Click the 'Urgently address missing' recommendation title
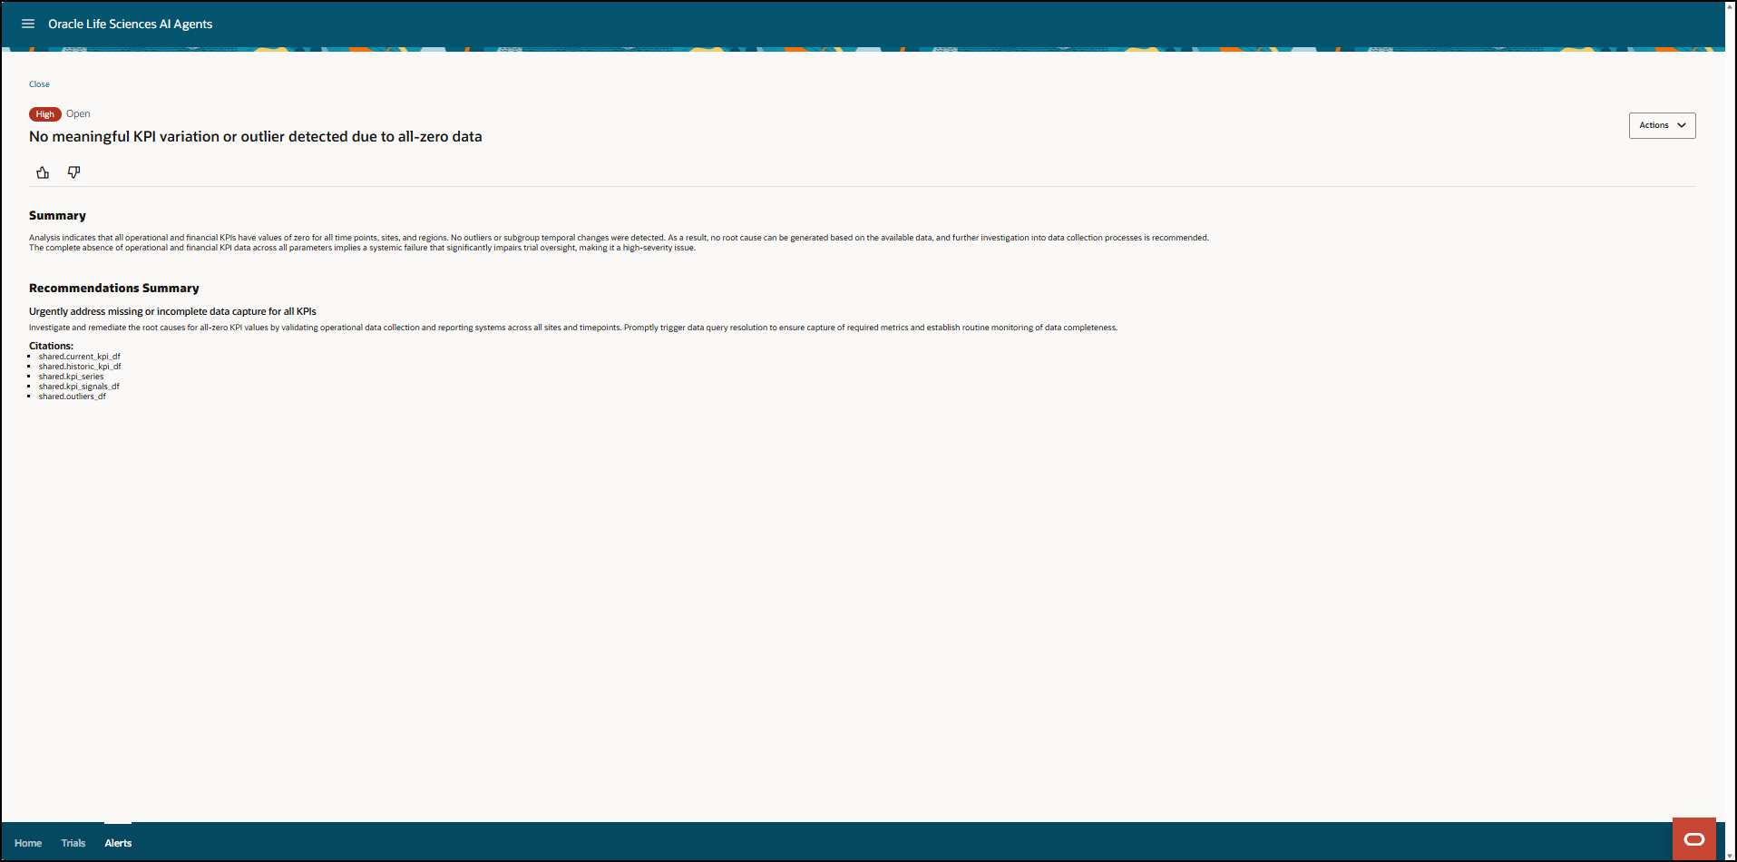 pos(172,311)
